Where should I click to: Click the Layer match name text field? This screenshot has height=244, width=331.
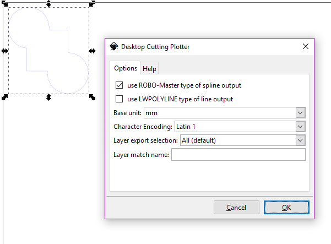pyautogui.click(x=238, y=155)
